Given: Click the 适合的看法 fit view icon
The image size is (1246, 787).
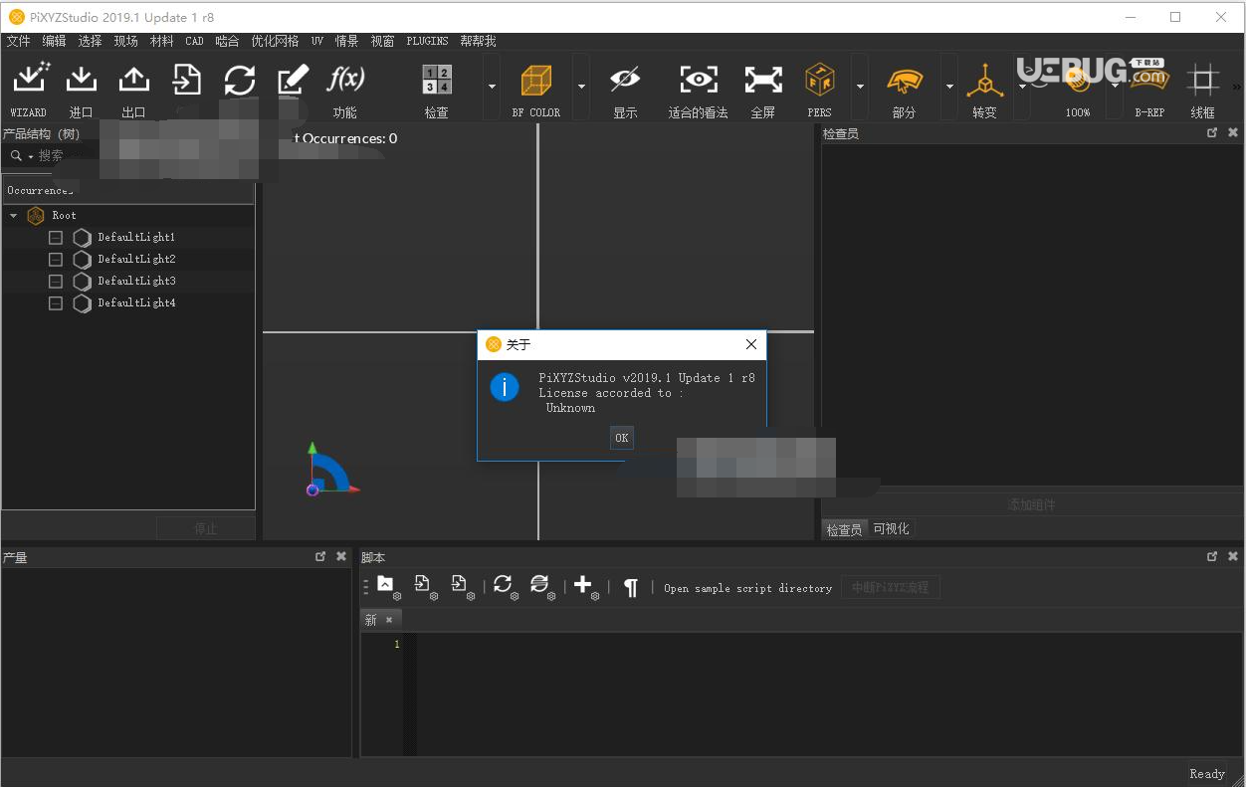Looking at the screenshot, I should point(699,80).
